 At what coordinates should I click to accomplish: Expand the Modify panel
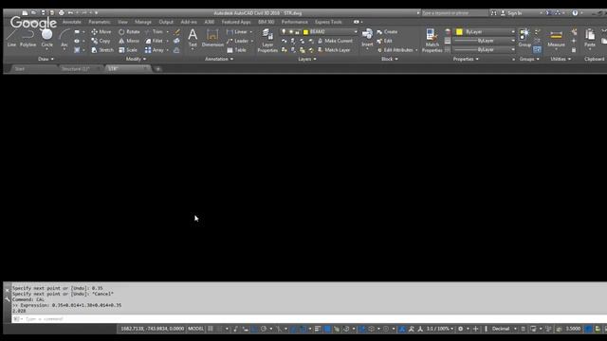click(x=137, y=59)
